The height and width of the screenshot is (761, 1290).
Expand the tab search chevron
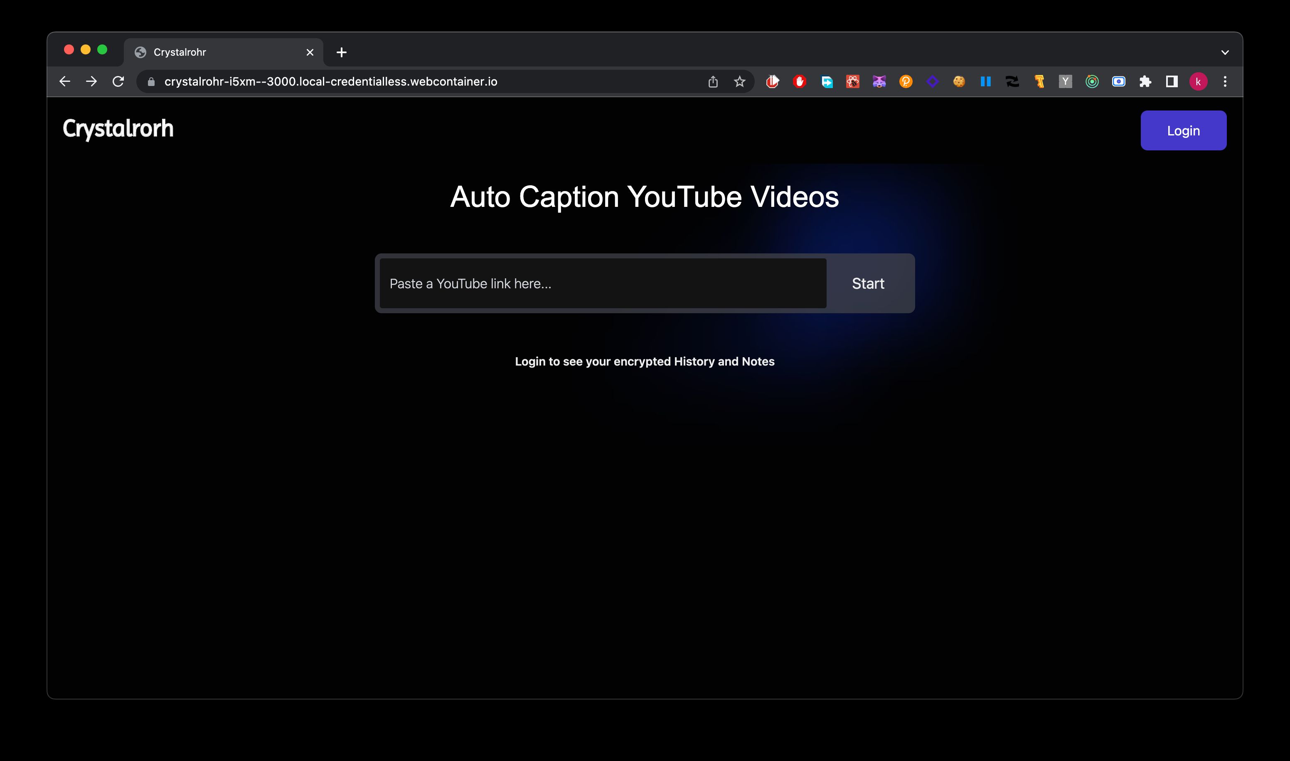pyautogui.click(x=1225, y=52)
